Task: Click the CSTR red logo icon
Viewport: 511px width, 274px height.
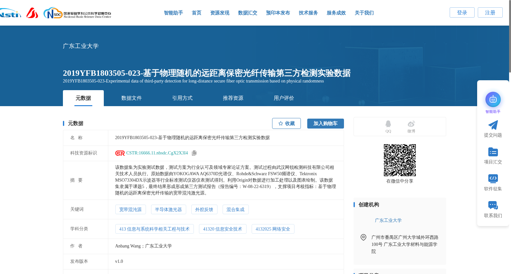Action: click(120, 153)
